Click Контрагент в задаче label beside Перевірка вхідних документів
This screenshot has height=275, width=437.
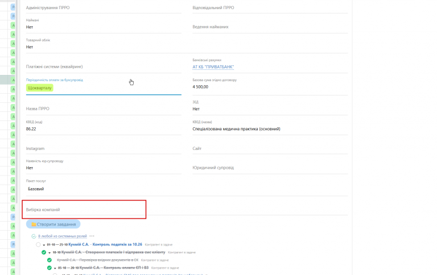tap(155, 260)
